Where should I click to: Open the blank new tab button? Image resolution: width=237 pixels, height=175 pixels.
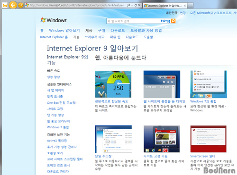(x=191, y=6)
